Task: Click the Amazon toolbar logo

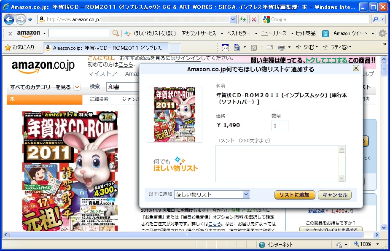Action: tap(28, 33)
